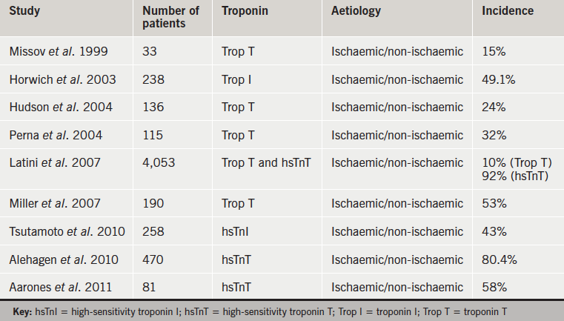Viewport: 564px width, 321px height.
Task: Click the 4,053 patients value
Action: point(159,162)
